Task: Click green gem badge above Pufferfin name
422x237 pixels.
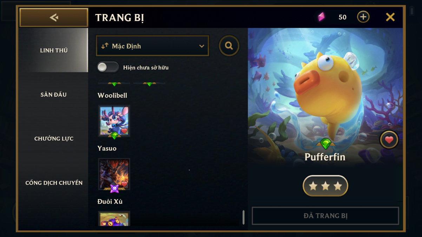Action: 326,143
